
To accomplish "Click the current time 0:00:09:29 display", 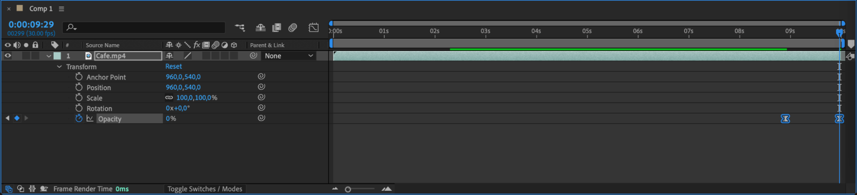I will (31, 24).
